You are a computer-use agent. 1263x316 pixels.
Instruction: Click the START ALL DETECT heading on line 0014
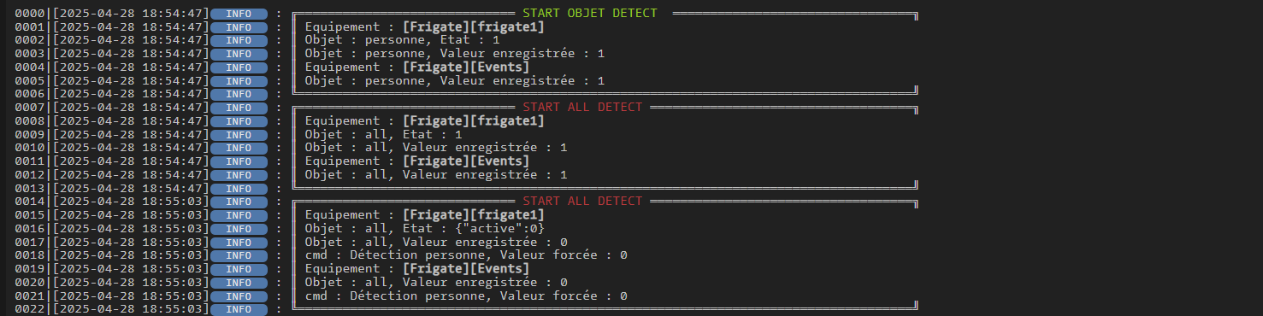tap(582, 202)
